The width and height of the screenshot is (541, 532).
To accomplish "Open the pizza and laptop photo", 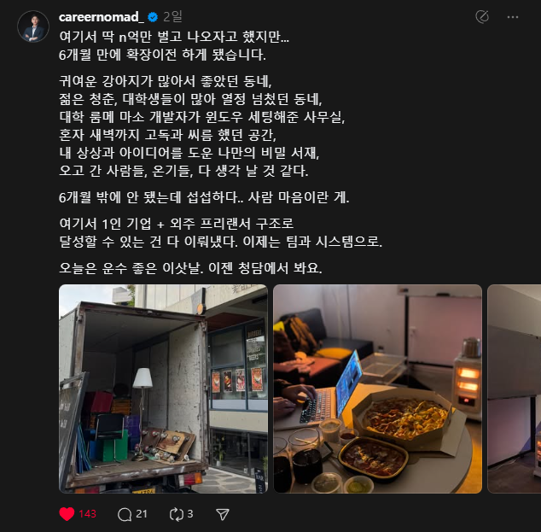I will [x=377, y=389].
